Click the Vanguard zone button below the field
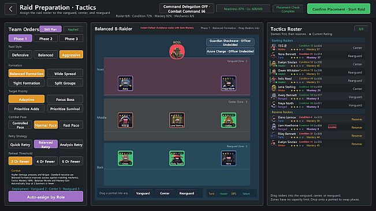 tap(143, 193)
